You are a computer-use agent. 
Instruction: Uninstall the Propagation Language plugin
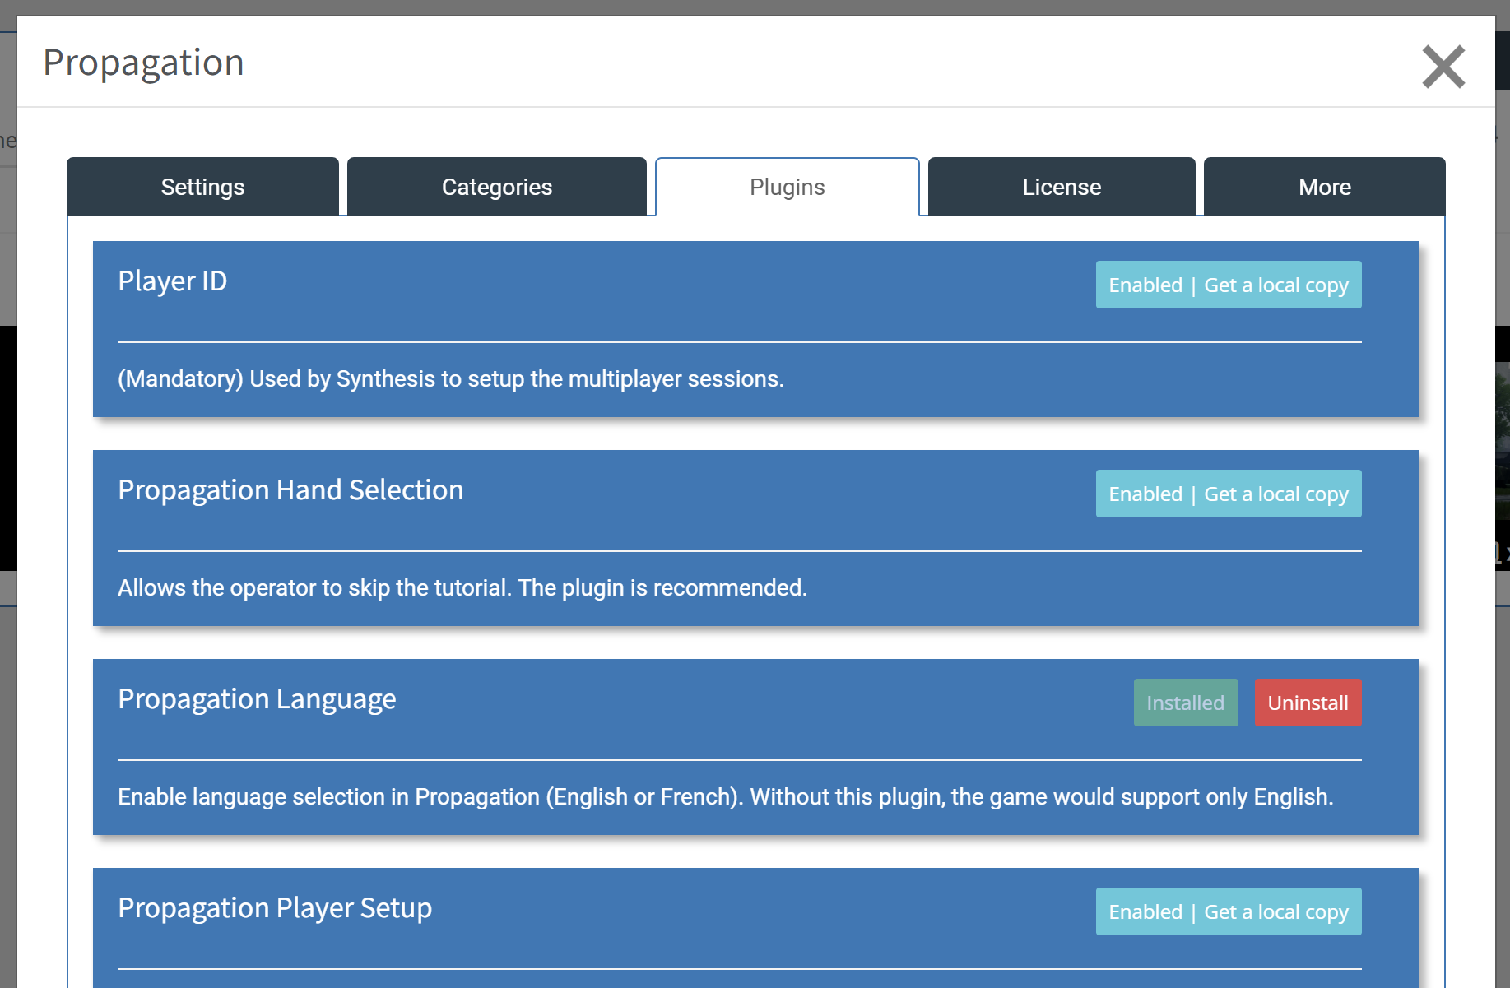coord(1308,703)
